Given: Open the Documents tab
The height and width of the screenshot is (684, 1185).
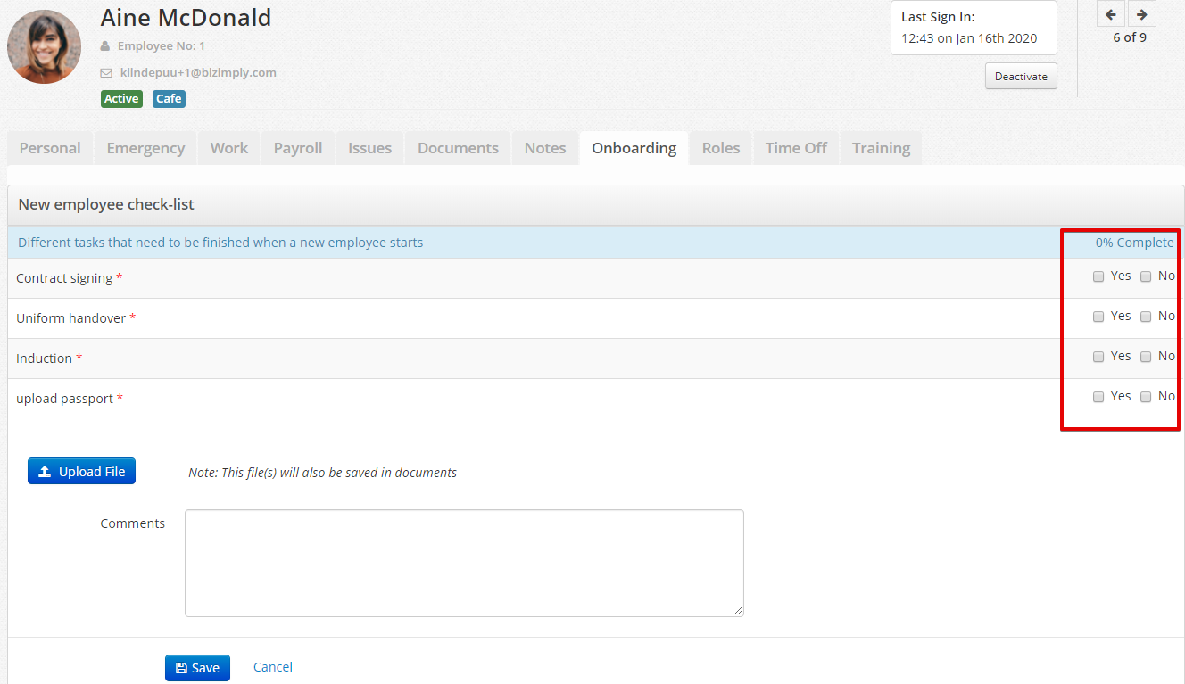Looking at the screenshot, I should (458, 148).
